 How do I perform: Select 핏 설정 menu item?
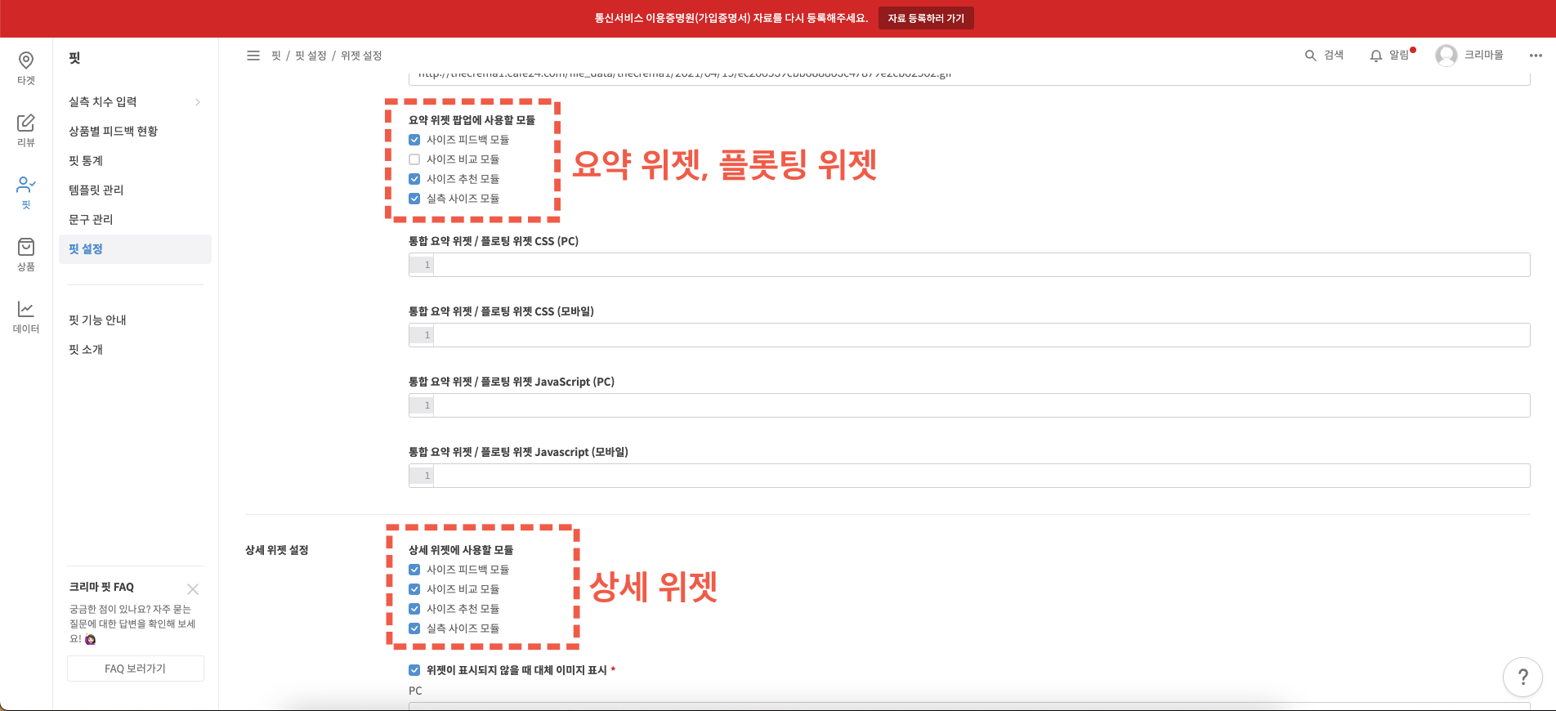(135, 249)
